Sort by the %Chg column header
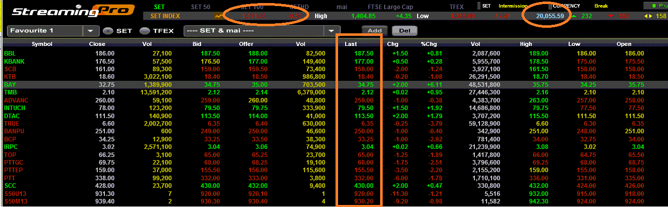The width and height of the screenshot is (668, 207). click(428, 44)
